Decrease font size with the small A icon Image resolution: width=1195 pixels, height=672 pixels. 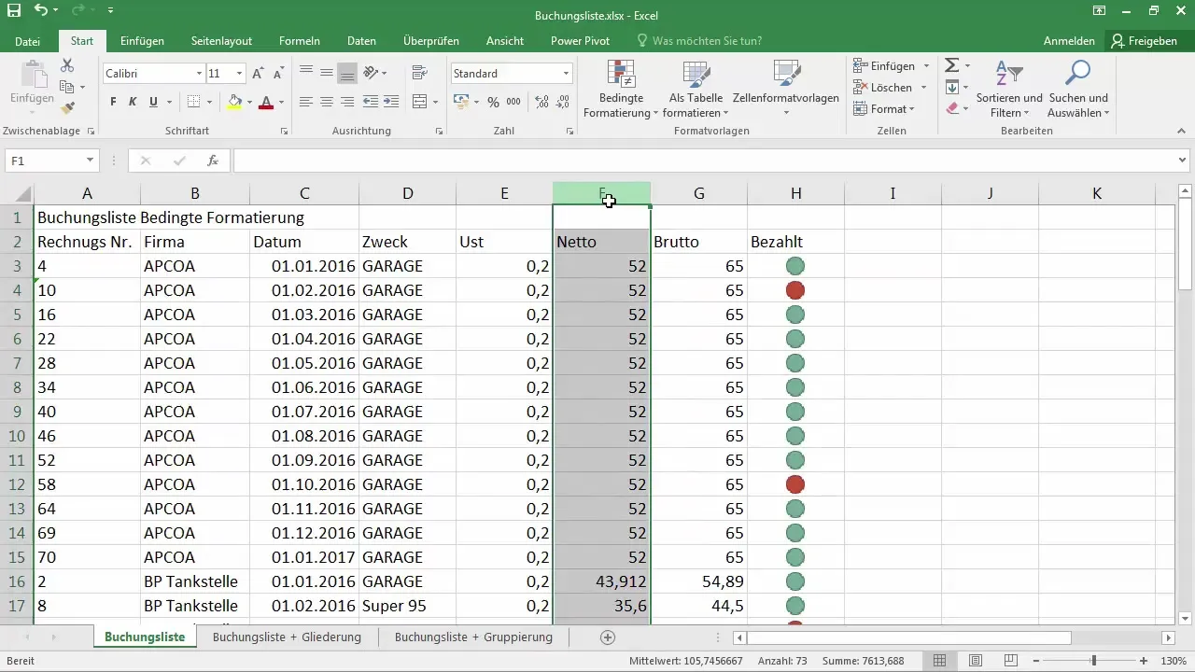pos(279,73)
